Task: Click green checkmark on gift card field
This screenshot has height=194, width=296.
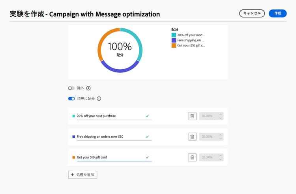Action: [x=147, y=157]
